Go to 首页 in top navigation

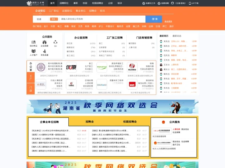(x=52, y=3)
